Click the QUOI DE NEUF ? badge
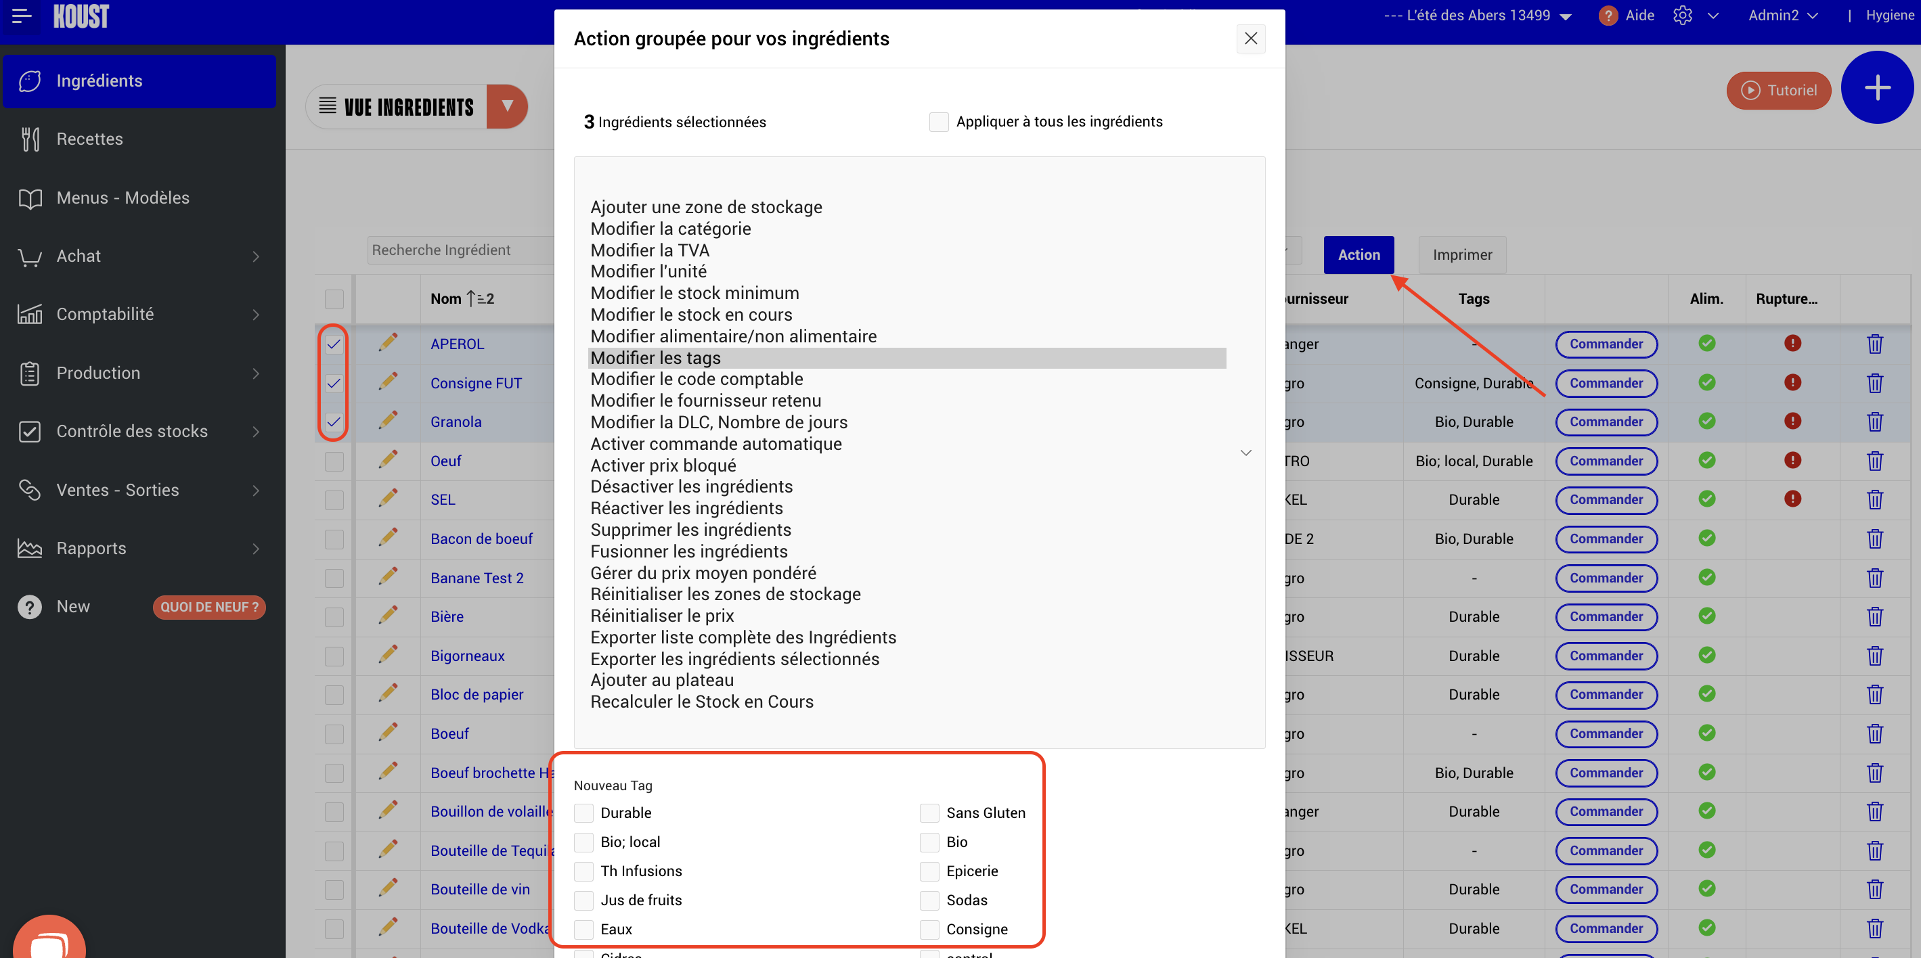This screenshot has height=958, width=1921. (208, 607)
